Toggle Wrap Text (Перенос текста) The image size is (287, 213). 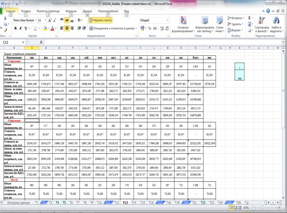coord(100,20)
